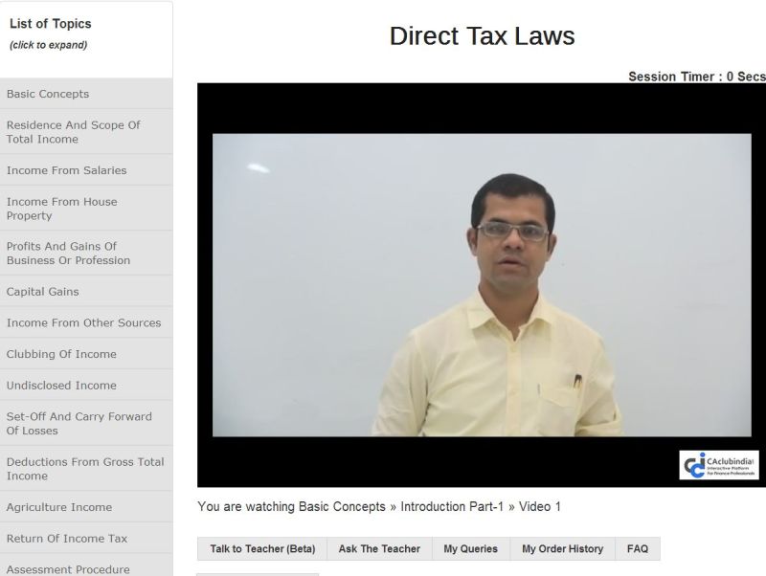View the My Queries tab

click(x=470, y=549)
